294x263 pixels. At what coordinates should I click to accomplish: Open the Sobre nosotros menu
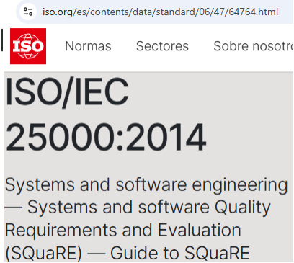tap(254, 46)
